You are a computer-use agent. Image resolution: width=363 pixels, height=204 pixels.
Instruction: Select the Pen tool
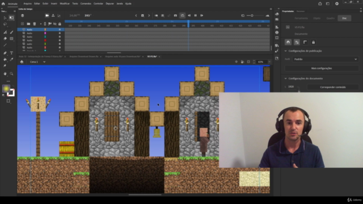click(x=5, y=53)
